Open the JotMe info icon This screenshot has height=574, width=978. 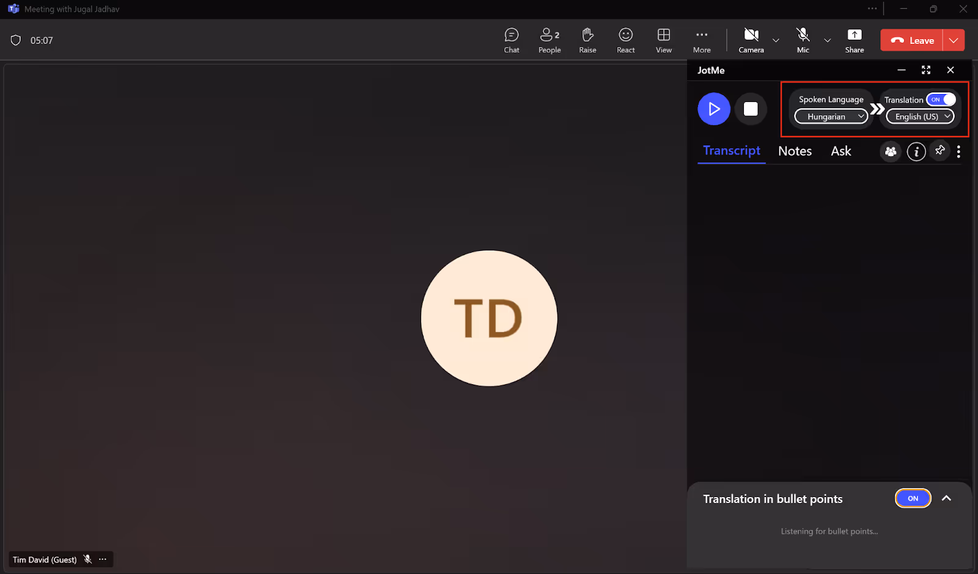click(916, 151)
